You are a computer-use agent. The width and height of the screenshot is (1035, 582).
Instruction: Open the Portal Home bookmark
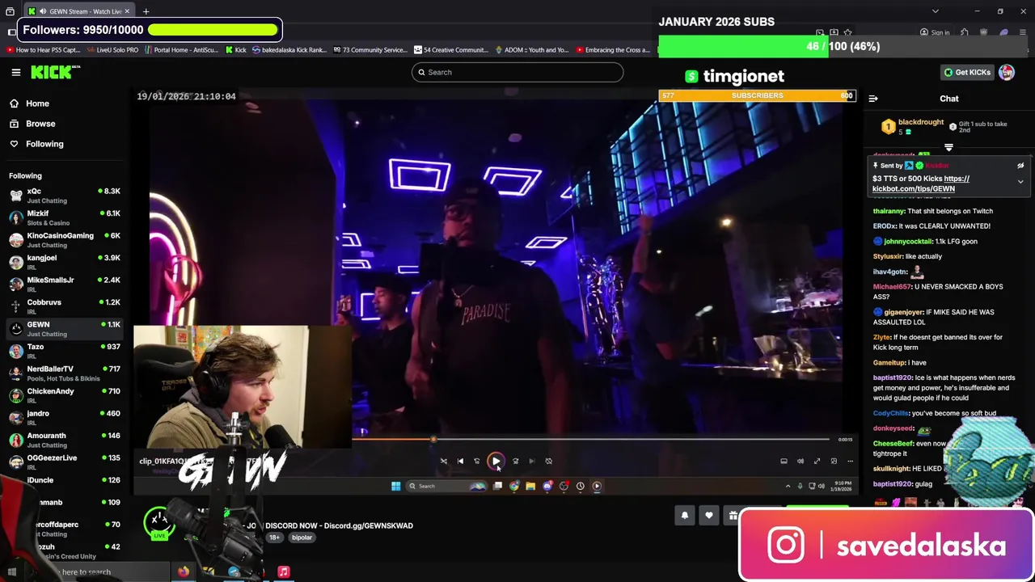pyautogui.click(x=181, y=50)
